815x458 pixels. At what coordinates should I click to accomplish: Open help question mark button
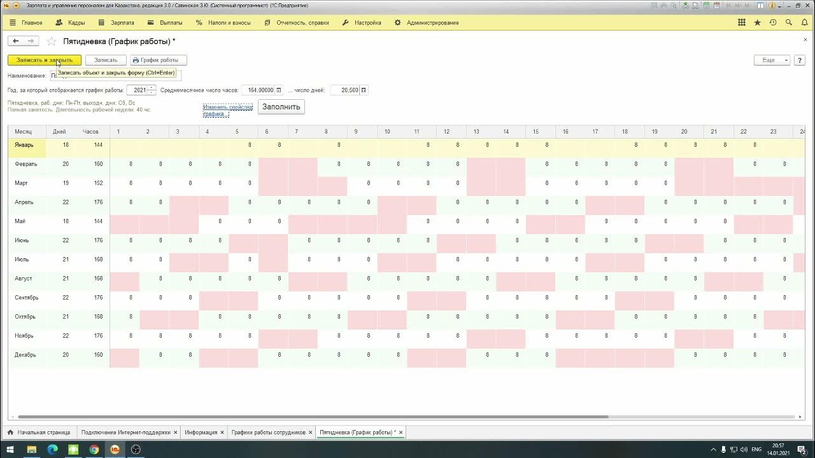(x=800, y=60)
